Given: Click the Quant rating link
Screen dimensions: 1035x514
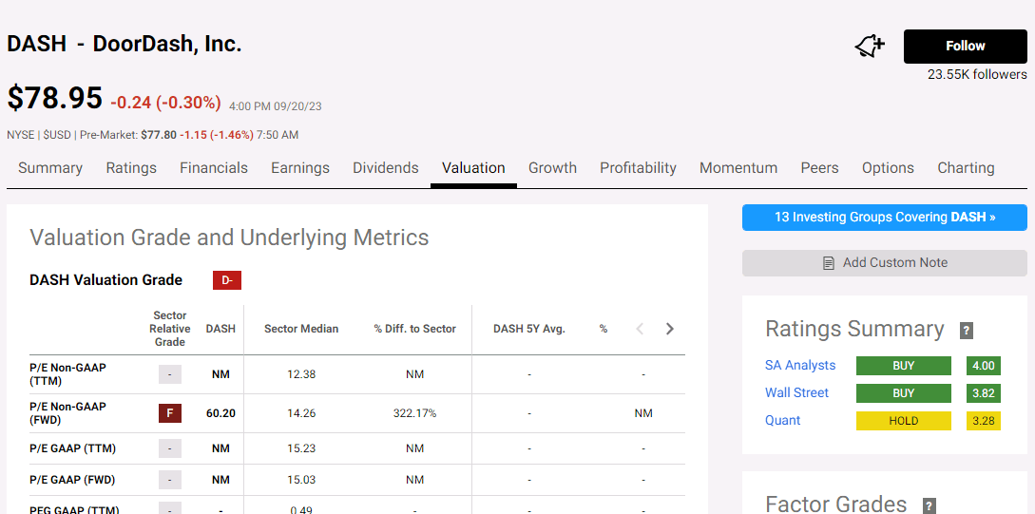Looking at the screenshot, I should (783, 421).
